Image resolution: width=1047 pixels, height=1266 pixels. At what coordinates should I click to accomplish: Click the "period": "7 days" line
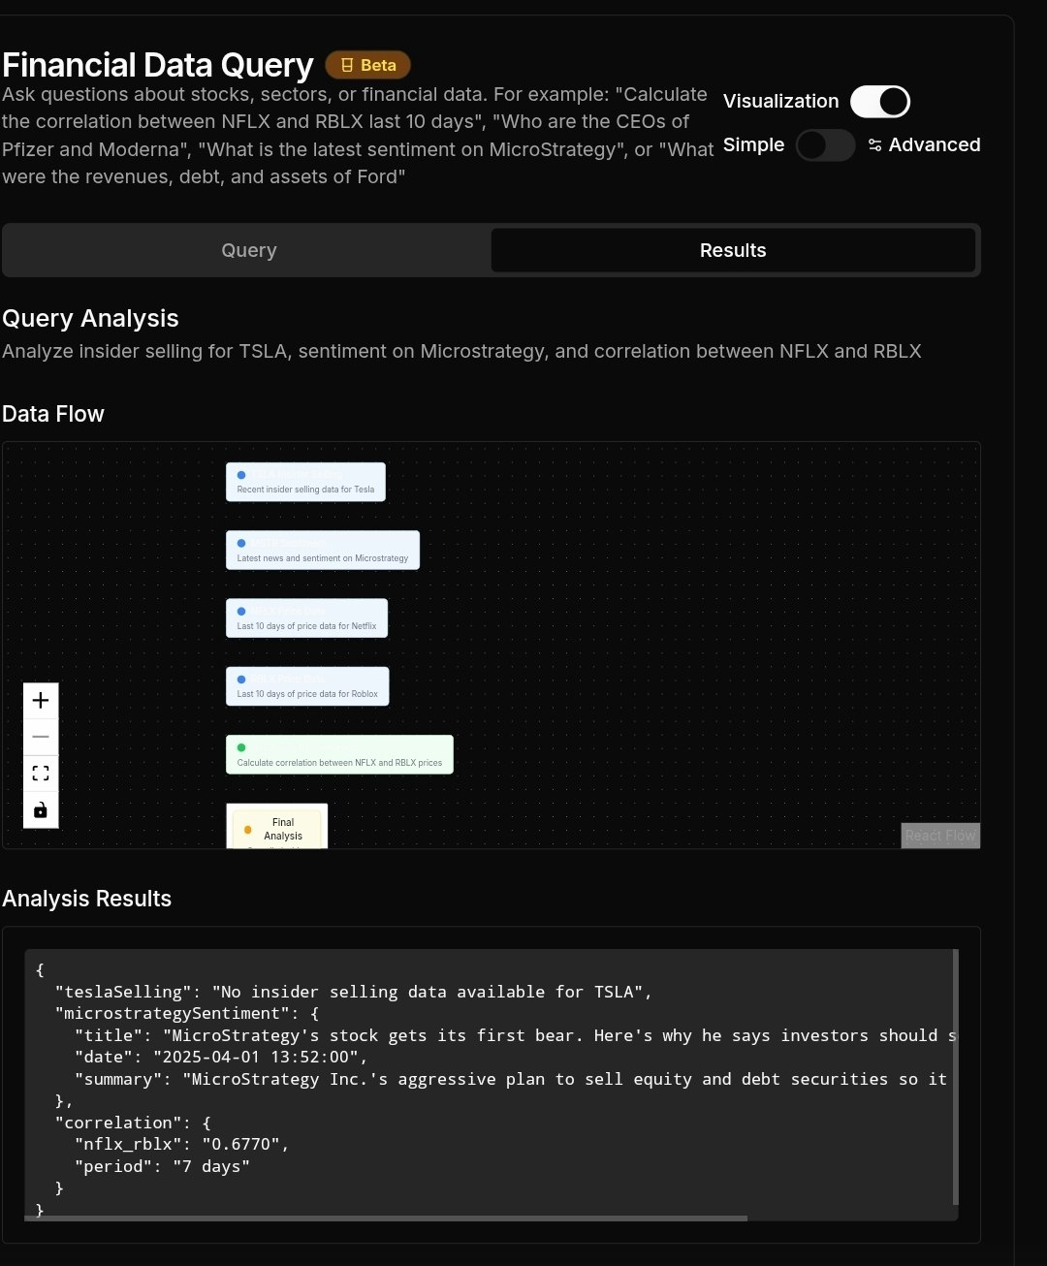point(162,1166)
